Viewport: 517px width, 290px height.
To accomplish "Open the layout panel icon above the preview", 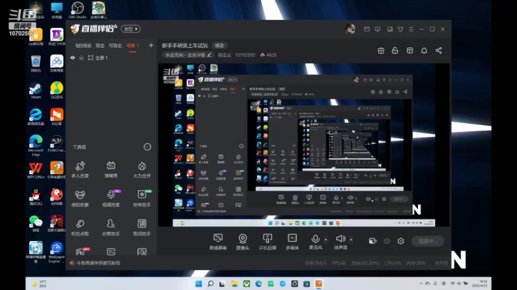I will [x=410, y=51].
